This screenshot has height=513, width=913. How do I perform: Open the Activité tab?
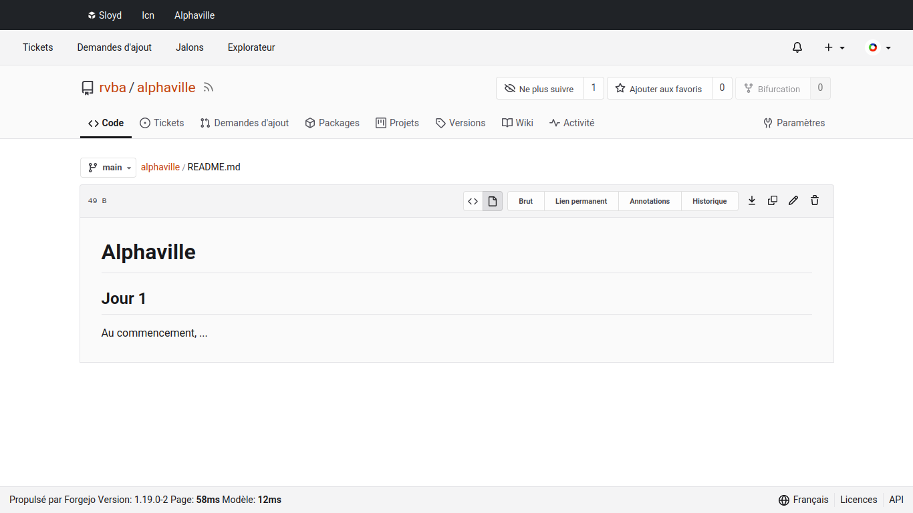(571, 123)
